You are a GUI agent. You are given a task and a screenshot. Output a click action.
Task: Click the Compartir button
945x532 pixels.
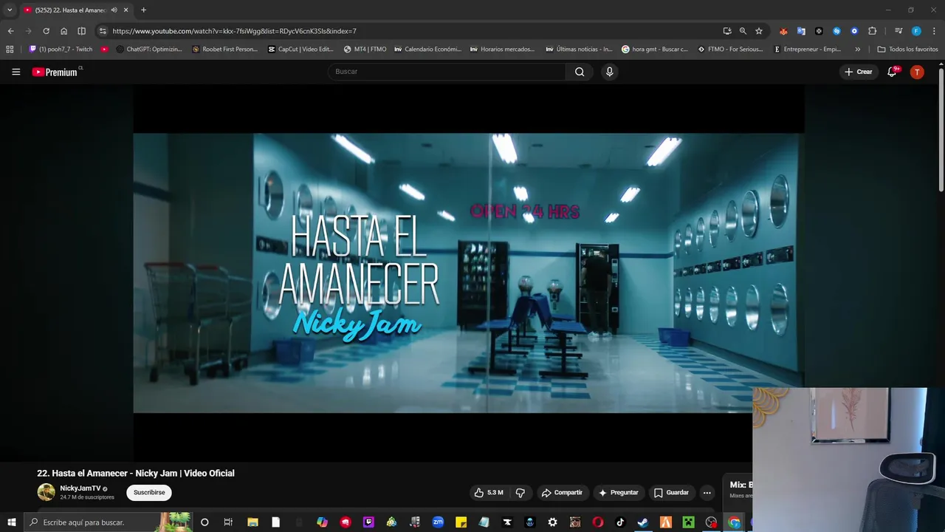(562, 493)
